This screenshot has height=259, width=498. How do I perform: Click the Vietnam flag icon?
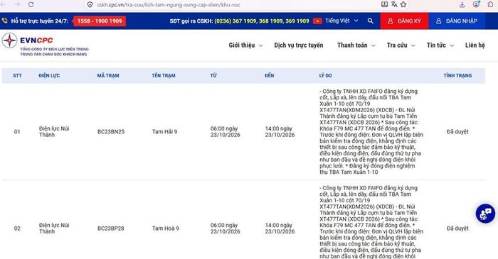(317, 21)
